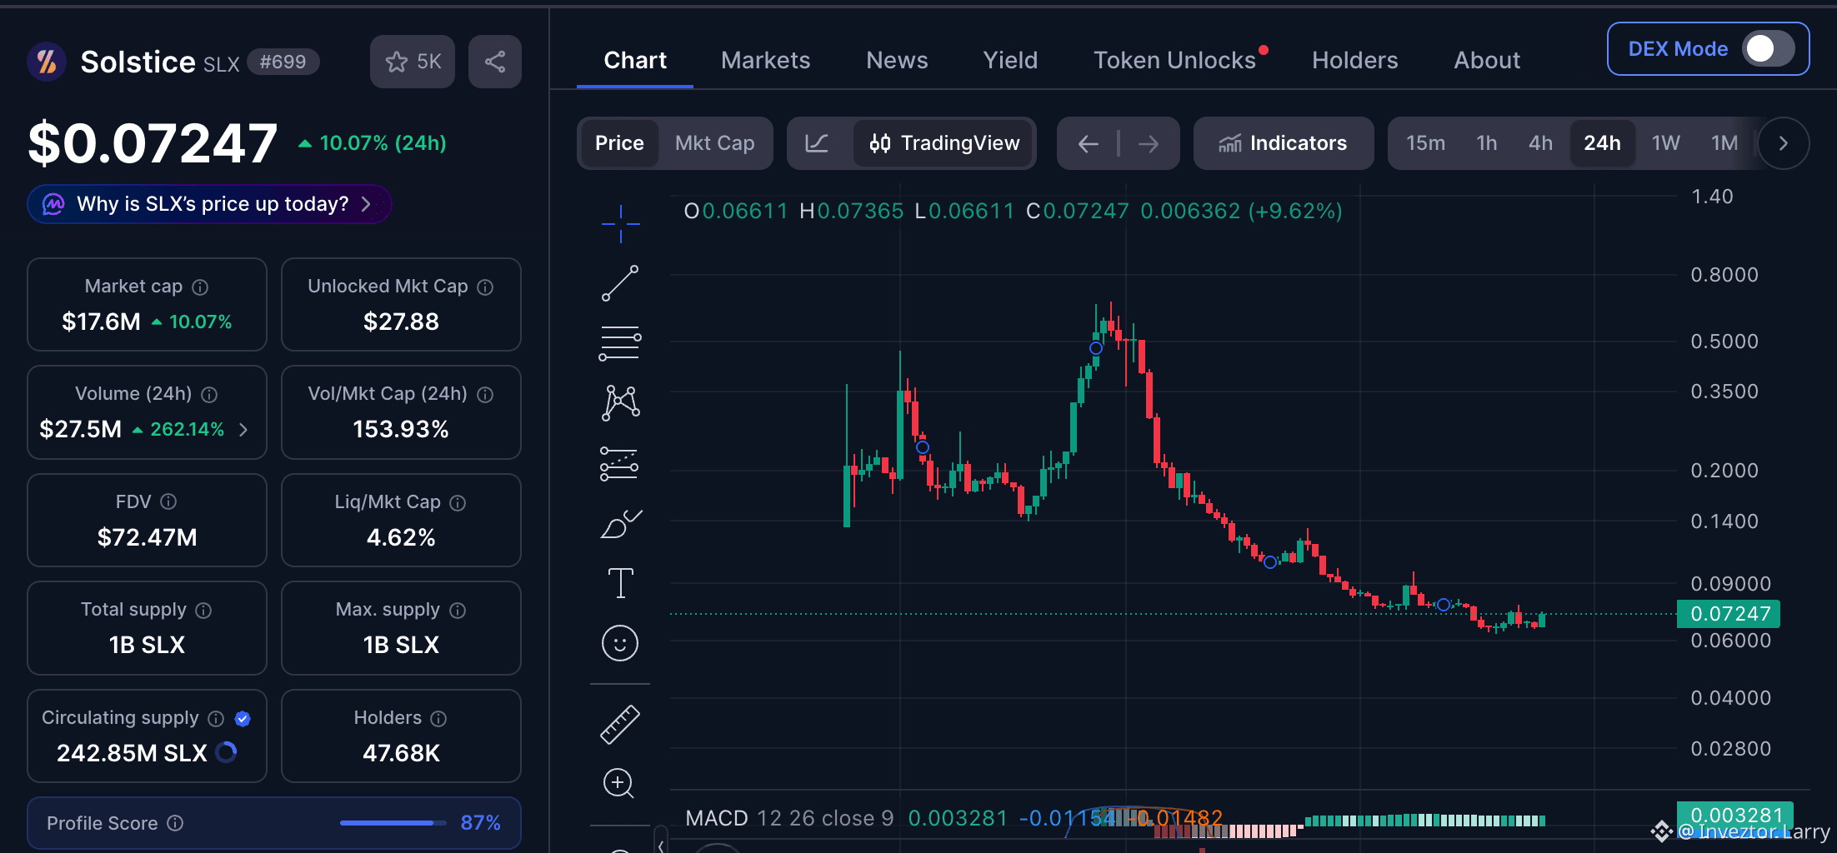Click the Solstice token logo icon
Image resolution: width=1837 pixels, height=853 pixels.
47,62
